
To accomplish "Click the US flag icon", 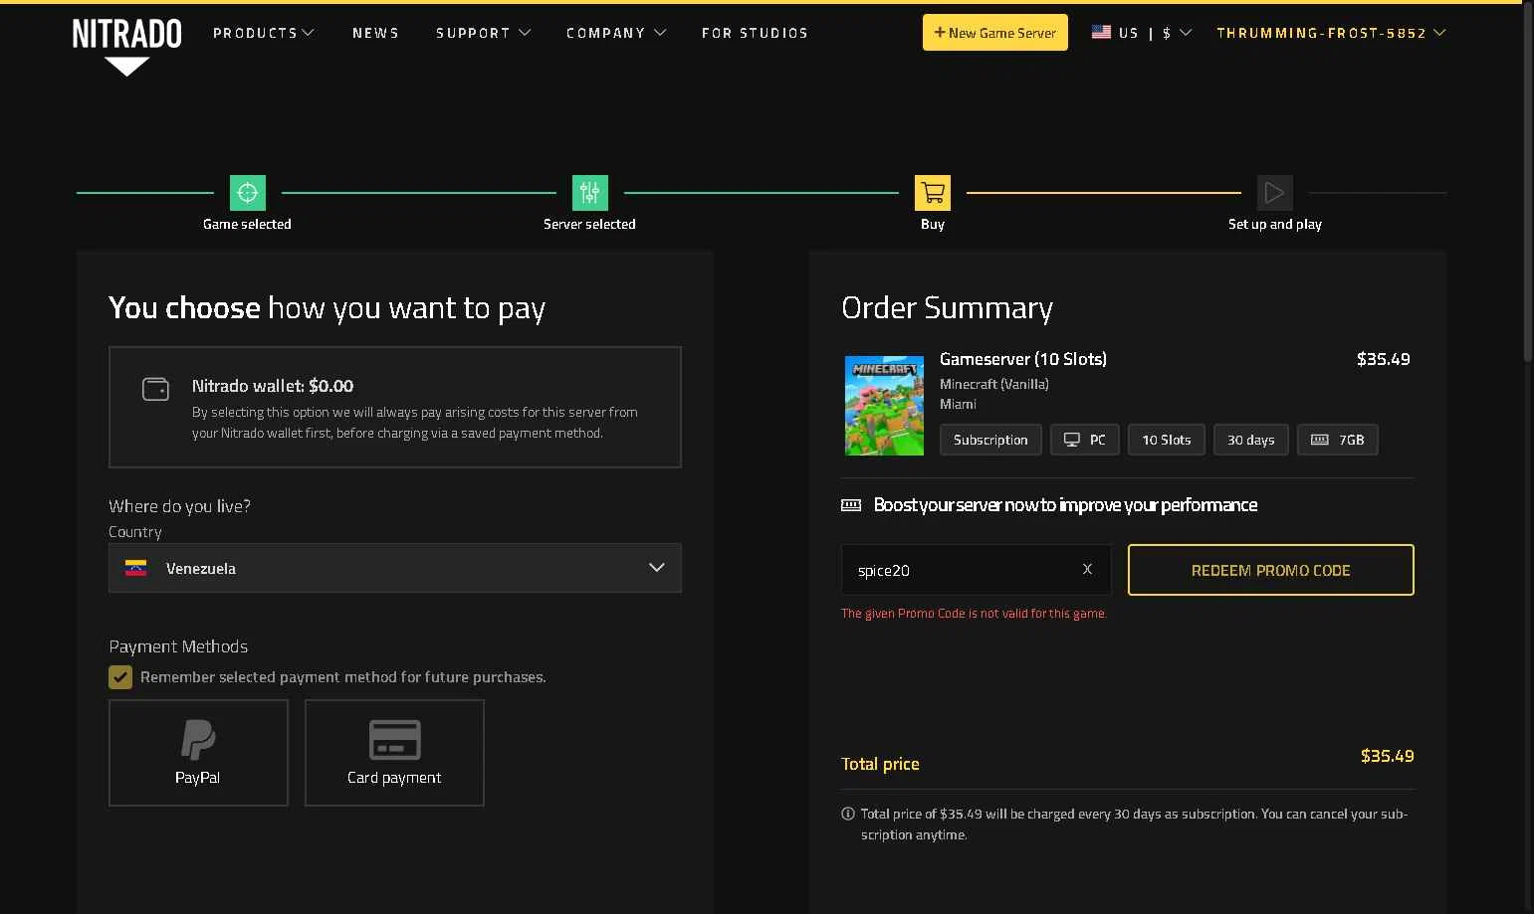I will click(1101, 32).
